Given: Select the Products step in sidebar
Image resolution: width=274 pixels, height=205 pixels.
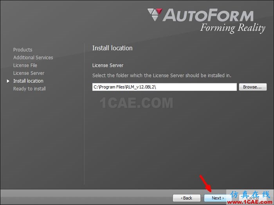Looking at the screenshot, I should click(23, 50).
